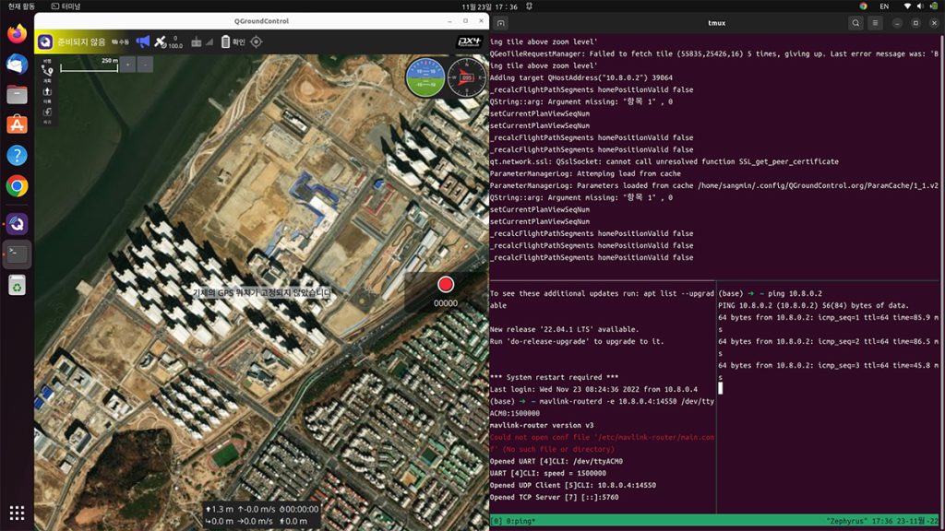The width and height of the screenshot is (945, 531).
Task: Click the GPS not locked warning message
Action: pyautogui.click(x=261, y=292)
